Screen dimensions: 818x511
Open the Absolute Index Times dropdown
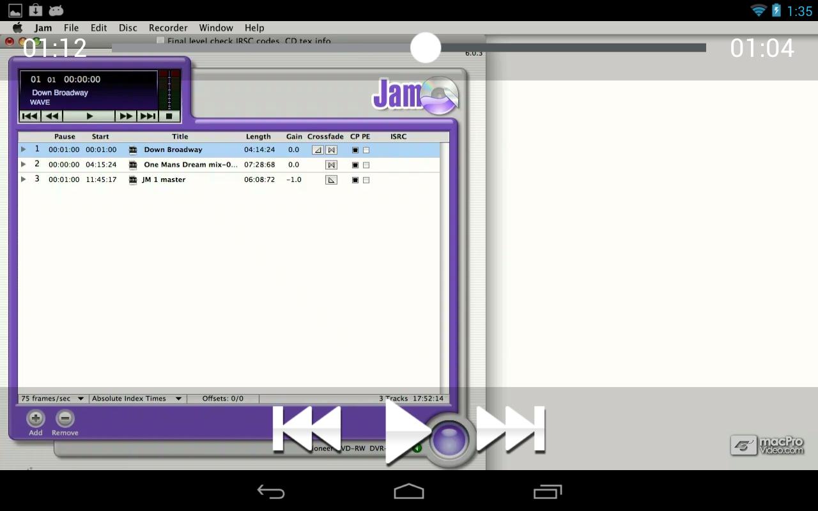point(137,399)
